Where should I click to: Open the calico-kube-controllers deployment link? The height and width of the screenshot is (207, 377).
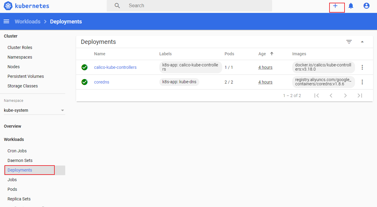115,67
